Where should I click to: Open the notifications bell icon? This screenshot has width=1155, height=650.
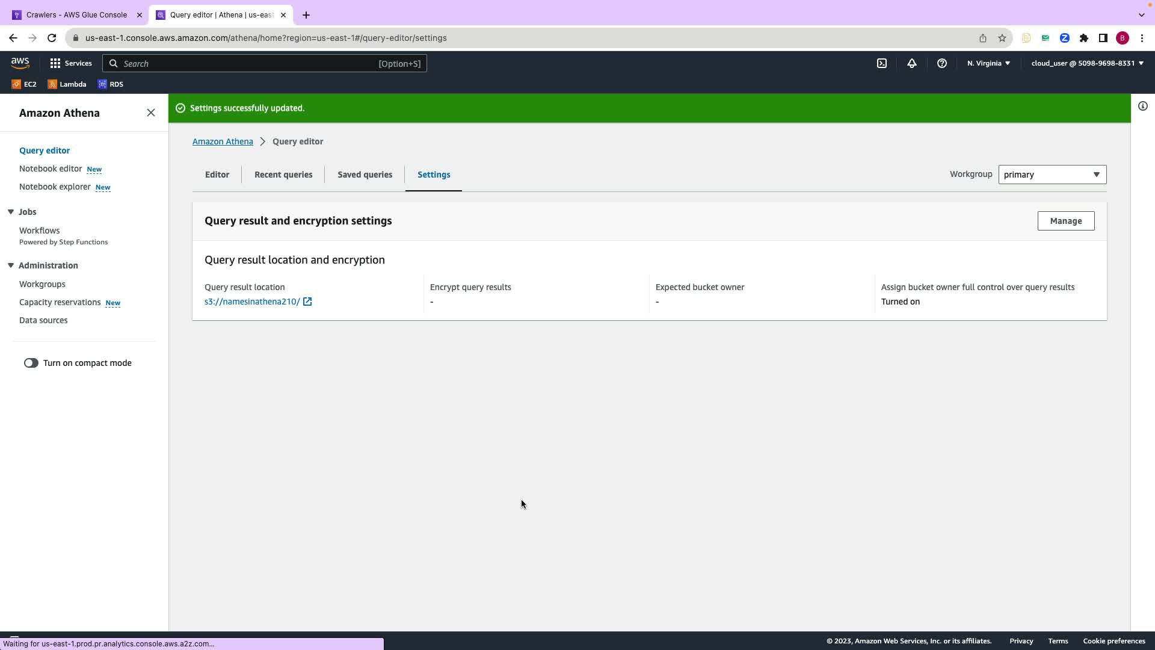[912, 63]
